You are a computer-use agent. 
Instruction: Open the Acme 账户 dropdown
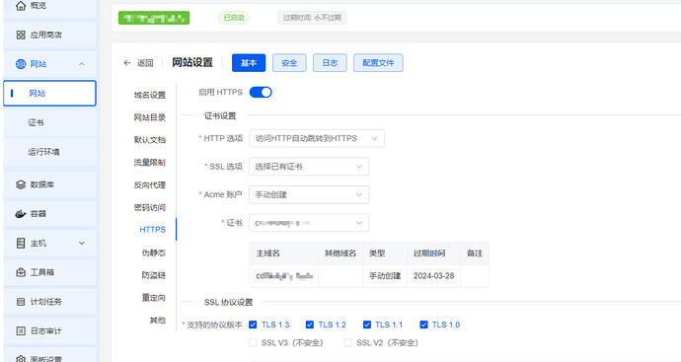309,195
